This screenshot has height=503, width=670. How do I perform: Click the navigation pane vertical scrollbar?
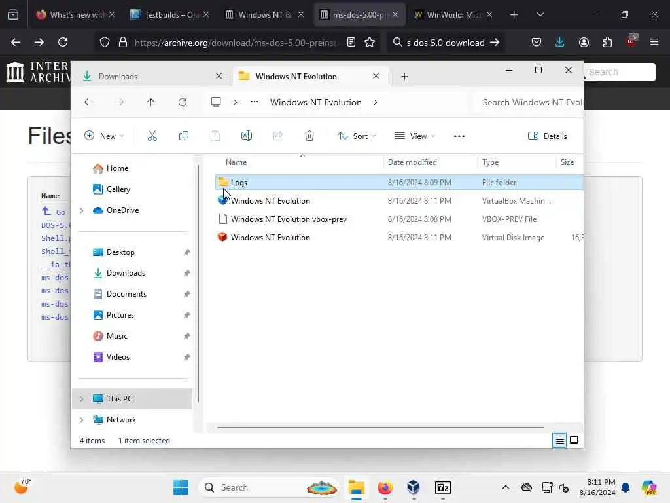[198, 282]
